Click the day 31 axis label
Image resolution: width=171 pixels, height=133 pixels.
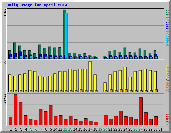point(160,129)
